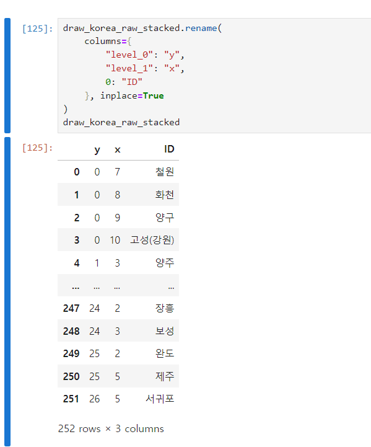Click the "level_0" string in code
This screenshot has height=447, width=371.
[x=129, y=55]
